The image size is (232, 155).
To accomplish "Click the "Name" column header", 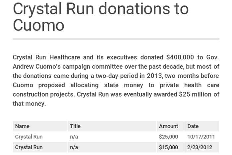I will click(22, 126).
